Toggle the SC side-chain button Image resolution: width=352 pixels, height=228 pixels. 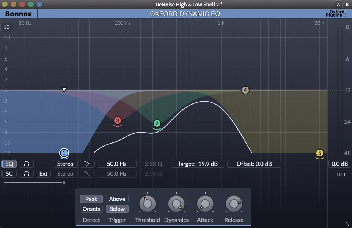click(9, 174)
